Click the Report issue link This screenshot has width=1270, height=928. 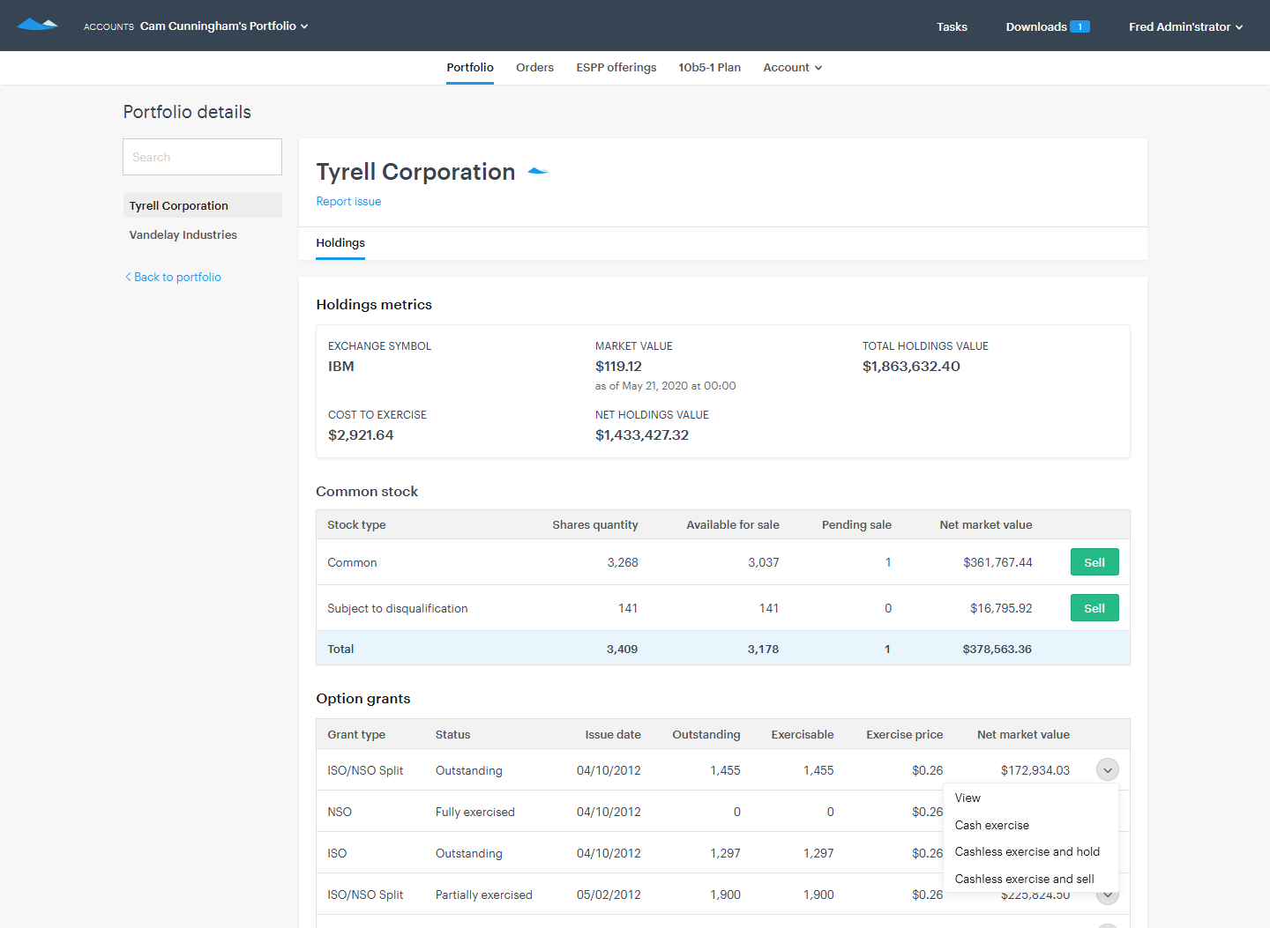(348, 201)
